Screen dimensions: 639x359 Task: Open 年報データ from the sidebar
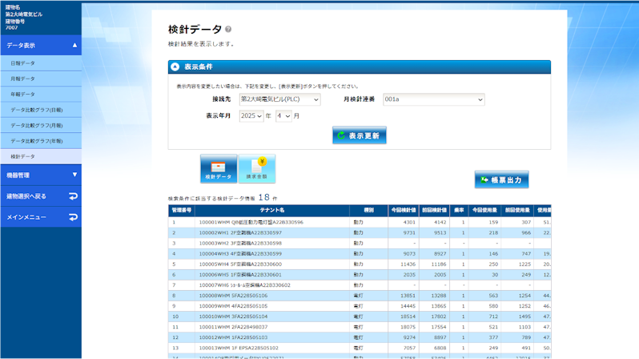22,94
